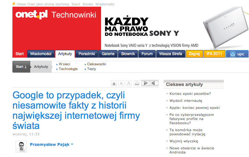Click the Technowinki header title

(74, 15)
